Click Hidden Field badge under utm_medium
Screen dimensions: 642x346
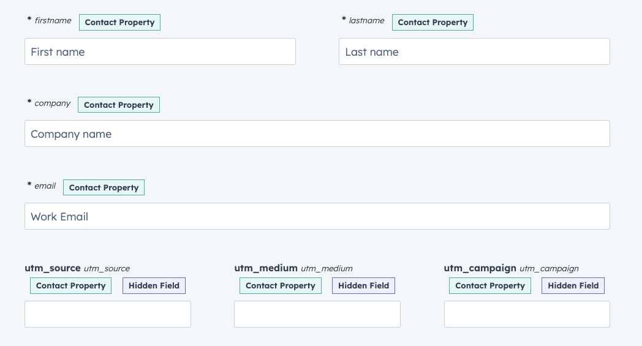pos(364,286)
